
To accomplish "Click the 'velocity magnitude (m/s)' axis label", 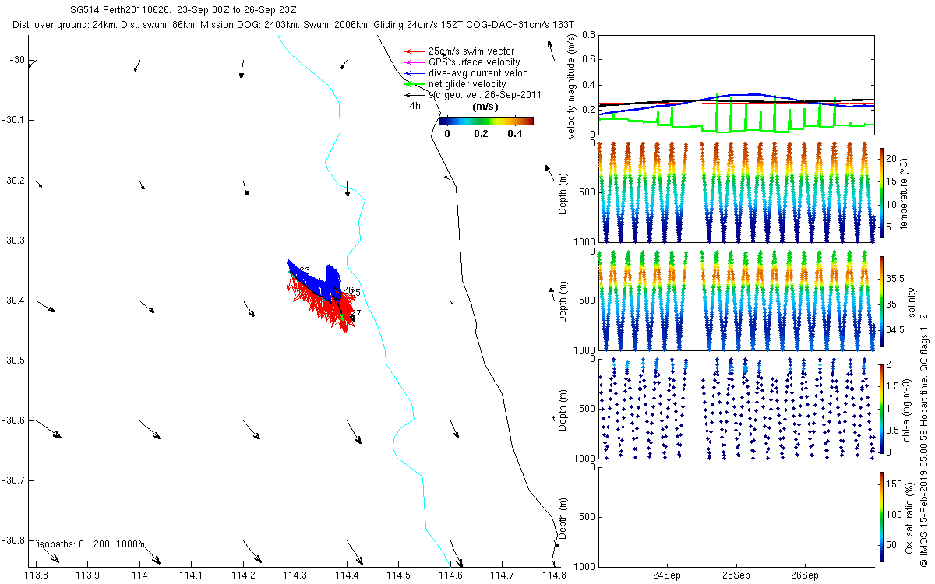I will click(572, 86).
